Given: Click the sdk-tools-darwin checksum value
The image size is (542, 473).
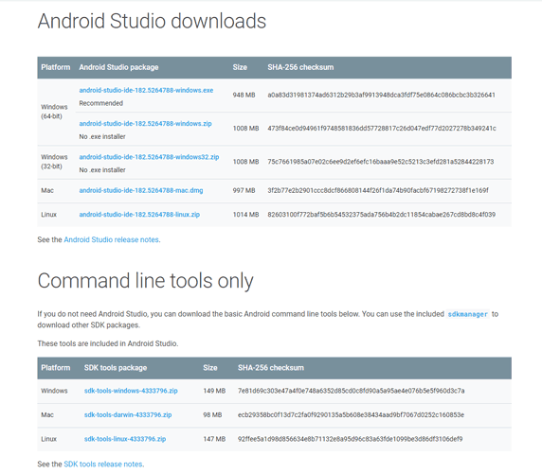Looking at the screenshot, I should pos(351,415).
